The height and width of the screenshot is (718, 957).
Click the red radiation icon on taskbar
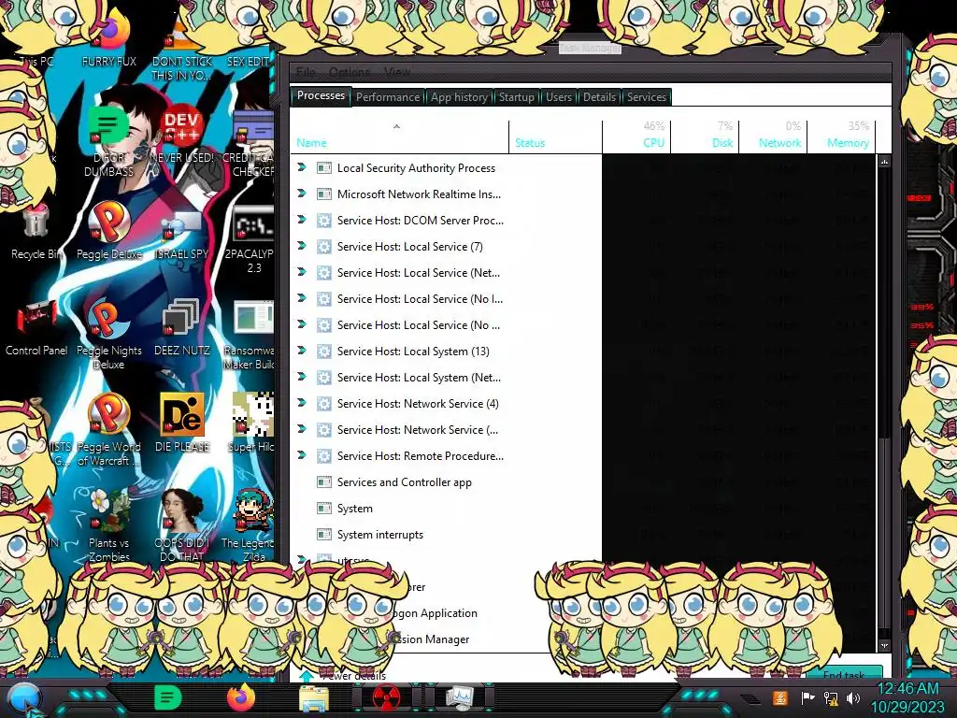tap(386, 697)
